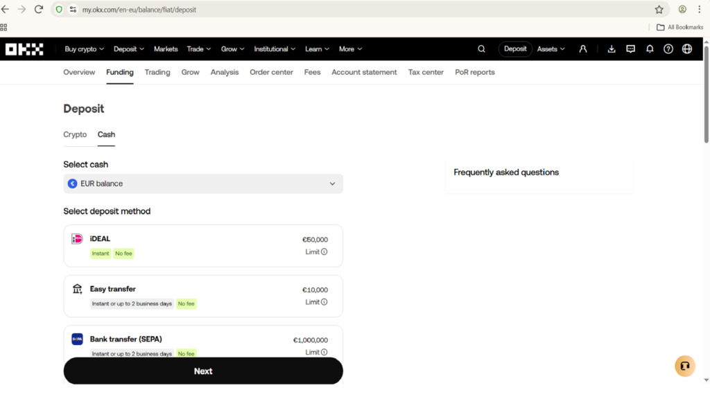
Task: Click the OKX logo
Action: pyautogui.click(x=24, y=49)
